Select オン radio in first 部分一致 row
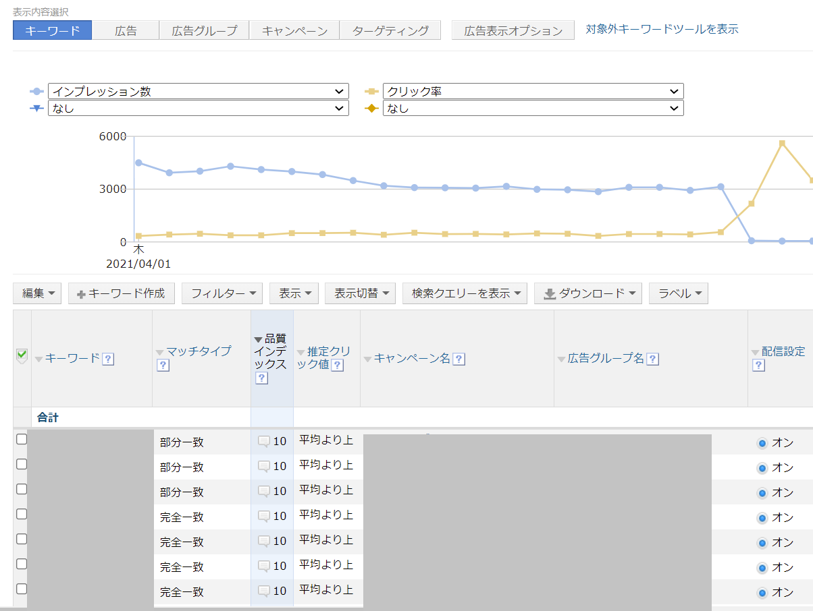 [x=762, y=443]
